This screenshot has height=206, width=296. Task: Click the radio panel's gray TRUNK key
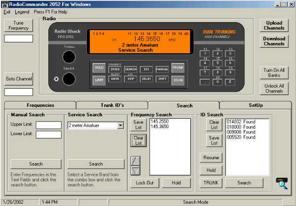178,68
